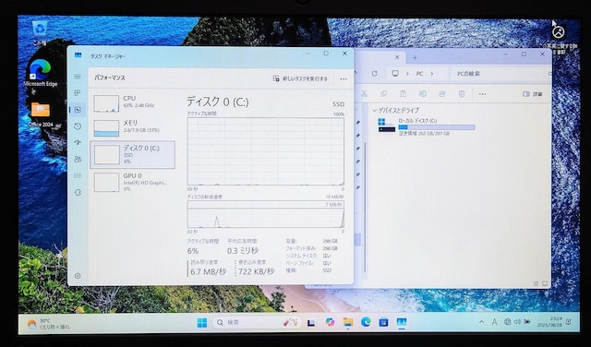591x347 pixels.
Task: Show hidden tray icons chevron
Action: point(481,322)
